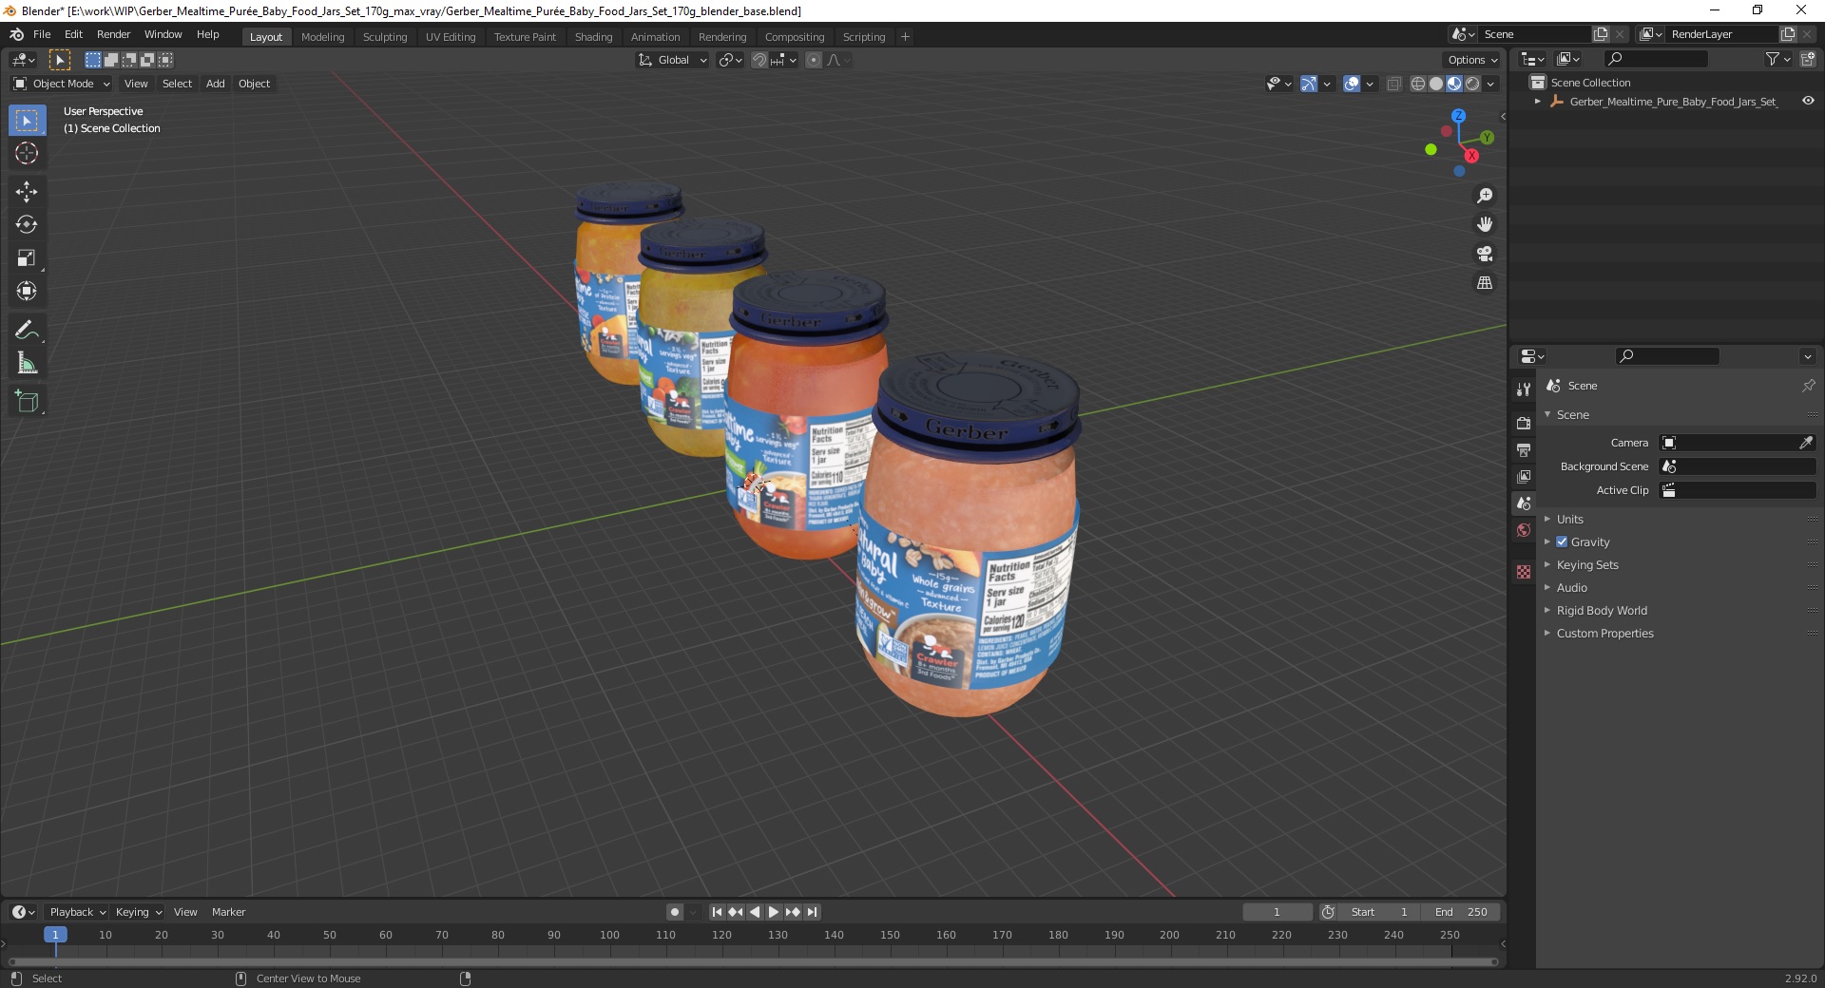
Task: Toggle viewport overlays
Action: coord(1352,84)
